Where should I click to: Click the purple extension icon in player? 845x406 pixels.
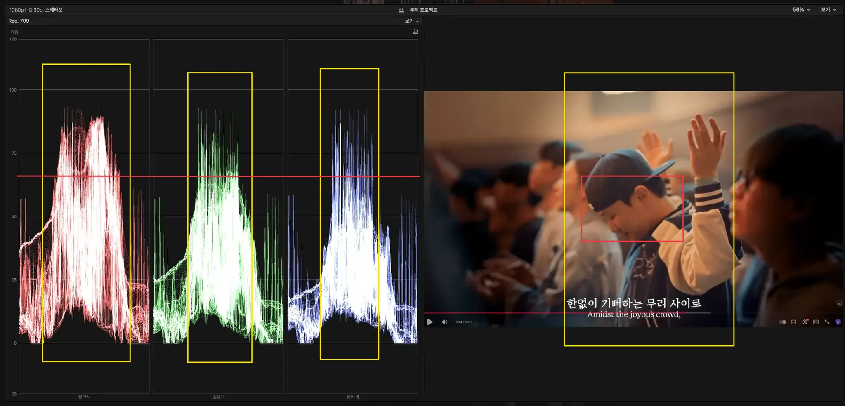838,322
